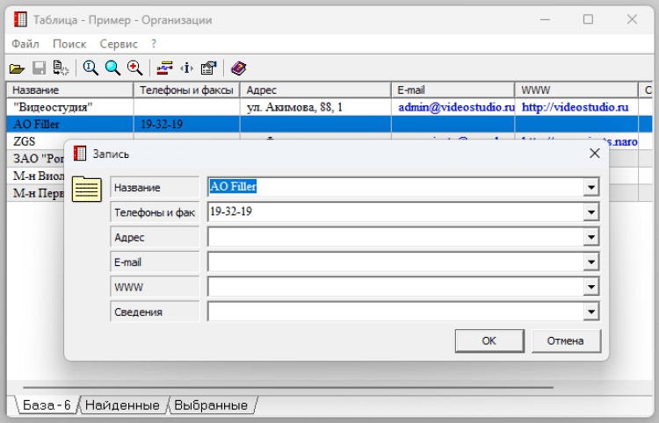
Task: Click the document export icon in toolbar
Action: [61, 68]
